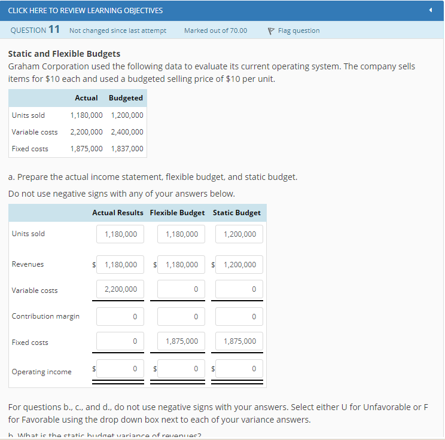This screenshot has height=440, width=445.
Task: Select Static Budget fixed costs field
Action: pos(239,341)
